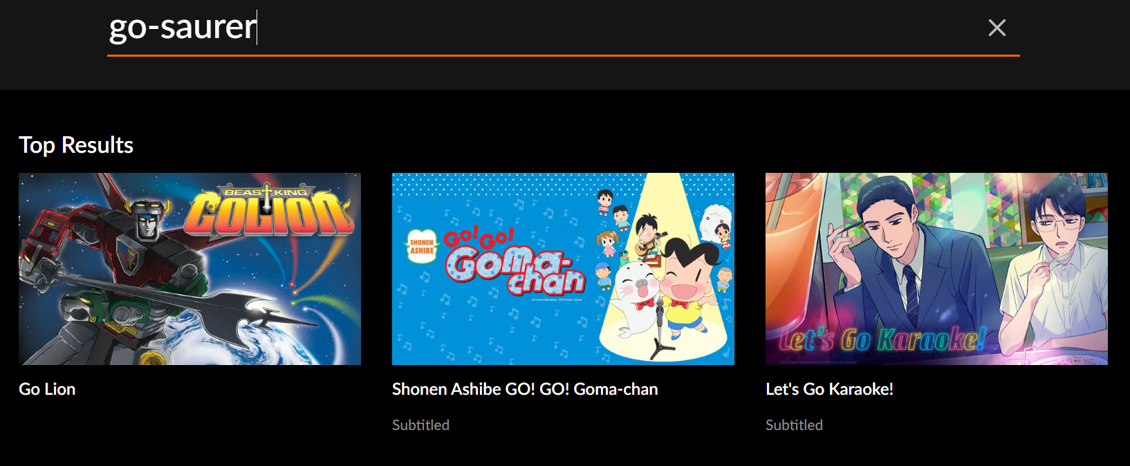
Task: Click the "Top Results" heading
Action: (x=76, y=145)
